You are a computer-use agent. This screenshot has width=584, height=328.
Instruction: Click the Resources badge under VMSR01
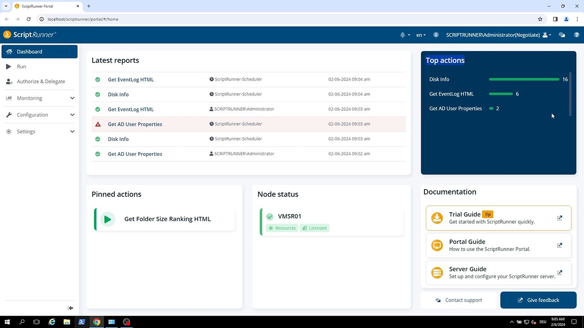pyautogui.click(x=282, y=228)
